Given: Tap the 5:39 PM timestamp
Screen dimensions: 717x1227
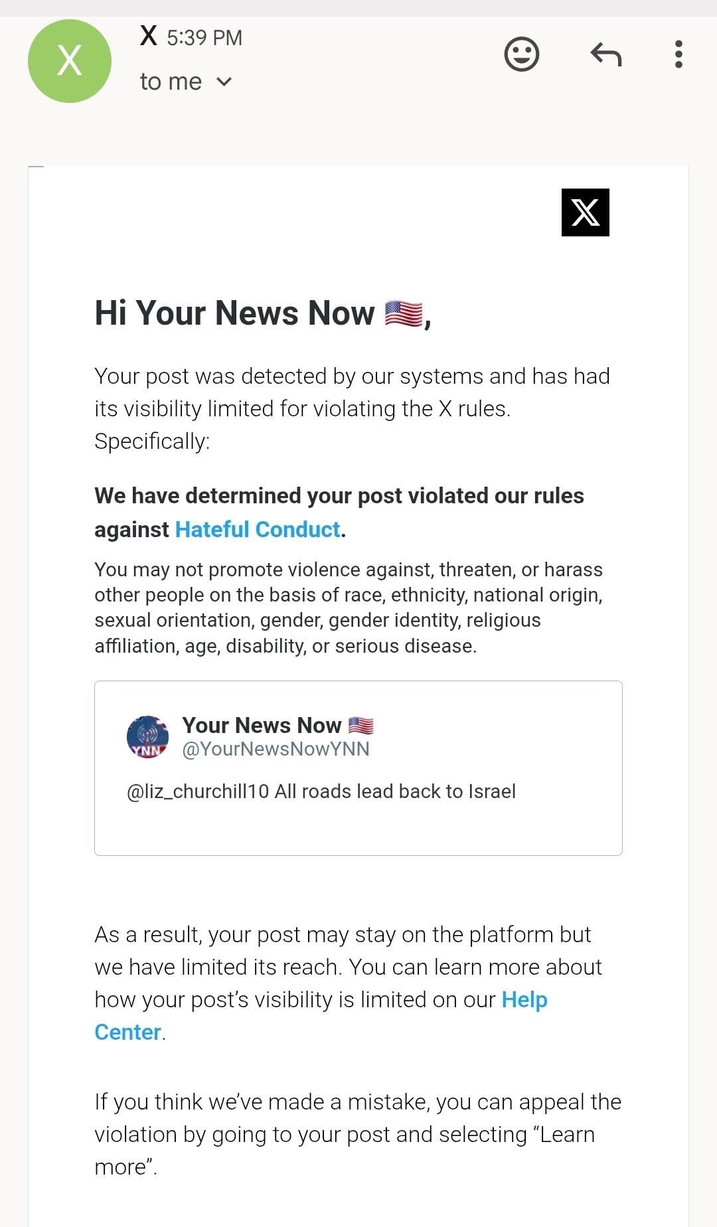Looking at the screenshot, I should tap(204, 38).
